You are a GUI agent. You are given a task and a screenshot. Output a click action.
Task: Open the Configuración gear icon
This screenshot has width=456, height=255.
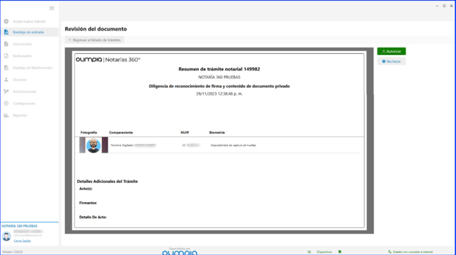click(x=6, y=103)
